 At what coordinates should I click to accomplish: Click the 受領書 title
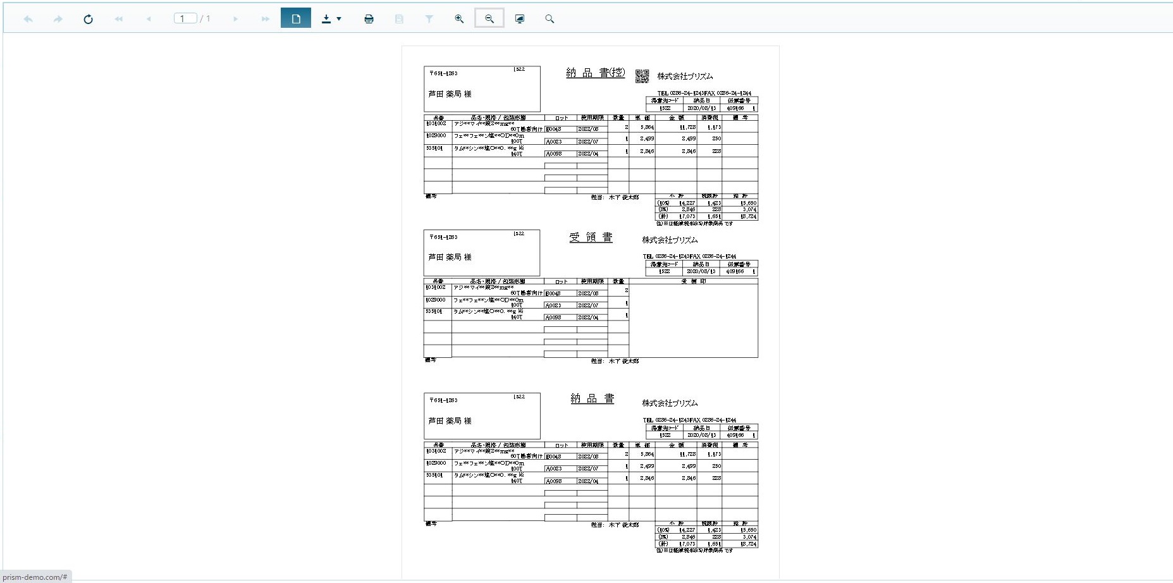591,237
